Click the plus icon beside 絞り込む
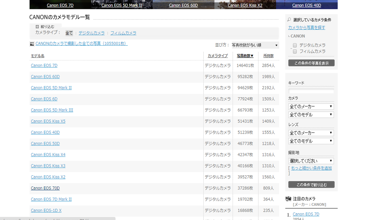The height and width of the screenshot is (220, 391). coord(37,27)
